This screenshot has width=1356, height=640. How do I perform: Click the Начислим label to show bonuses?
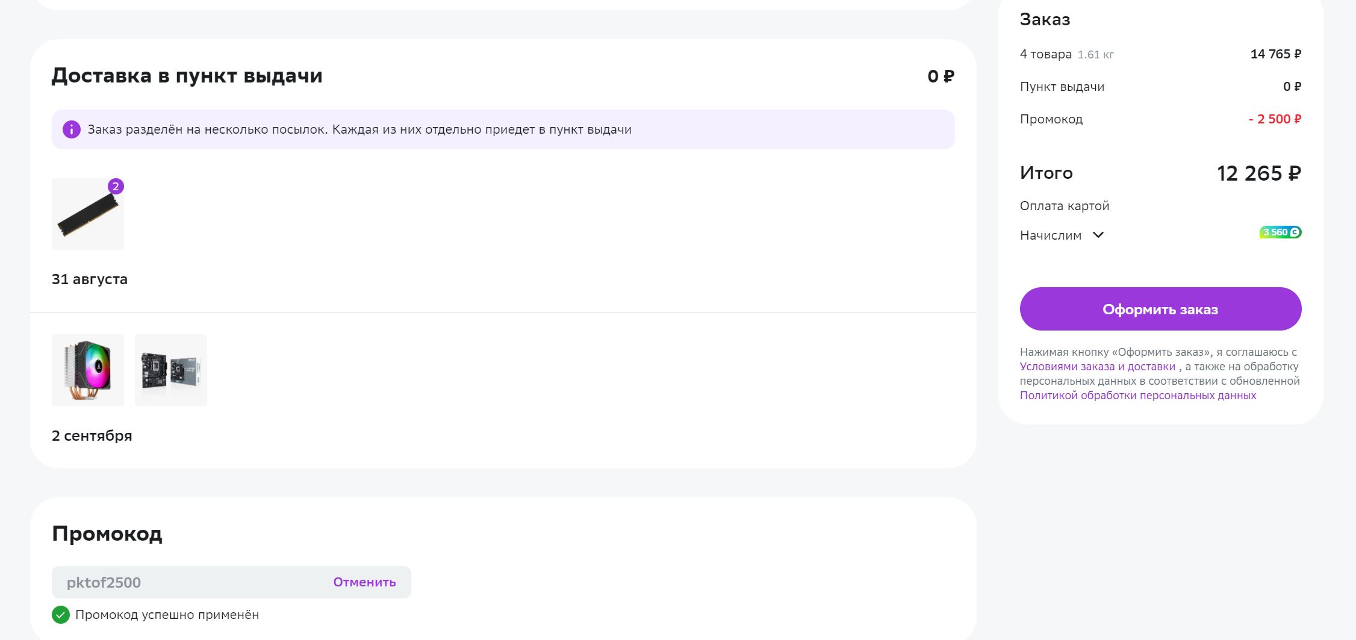[x=1051, y=235]
